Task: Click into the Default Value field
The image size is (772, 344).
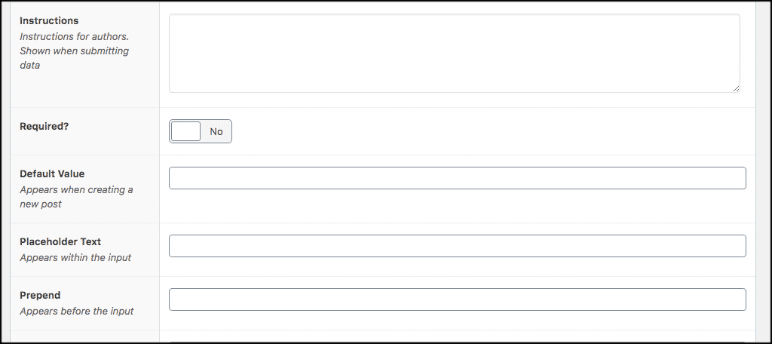Action: 457,178
